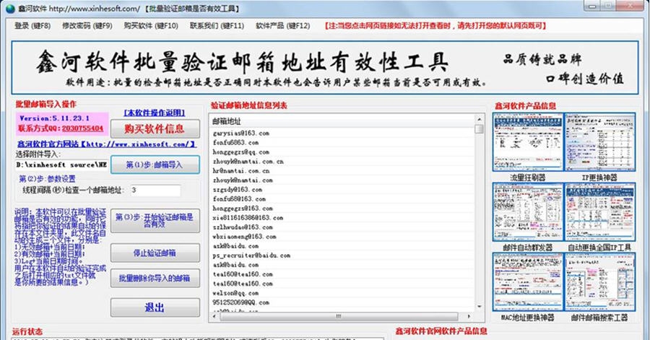Image resolution: width=650 pixels, height=340 pixels.
Task: Click 批量删除你导入的邮箱 button
Action: pyautogui.click(x=155, y=279)
